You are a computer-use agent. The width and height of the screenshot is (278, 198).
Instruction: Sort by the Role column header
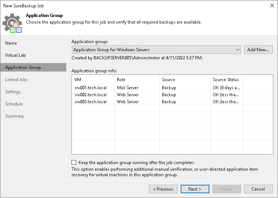pos(137,80)
